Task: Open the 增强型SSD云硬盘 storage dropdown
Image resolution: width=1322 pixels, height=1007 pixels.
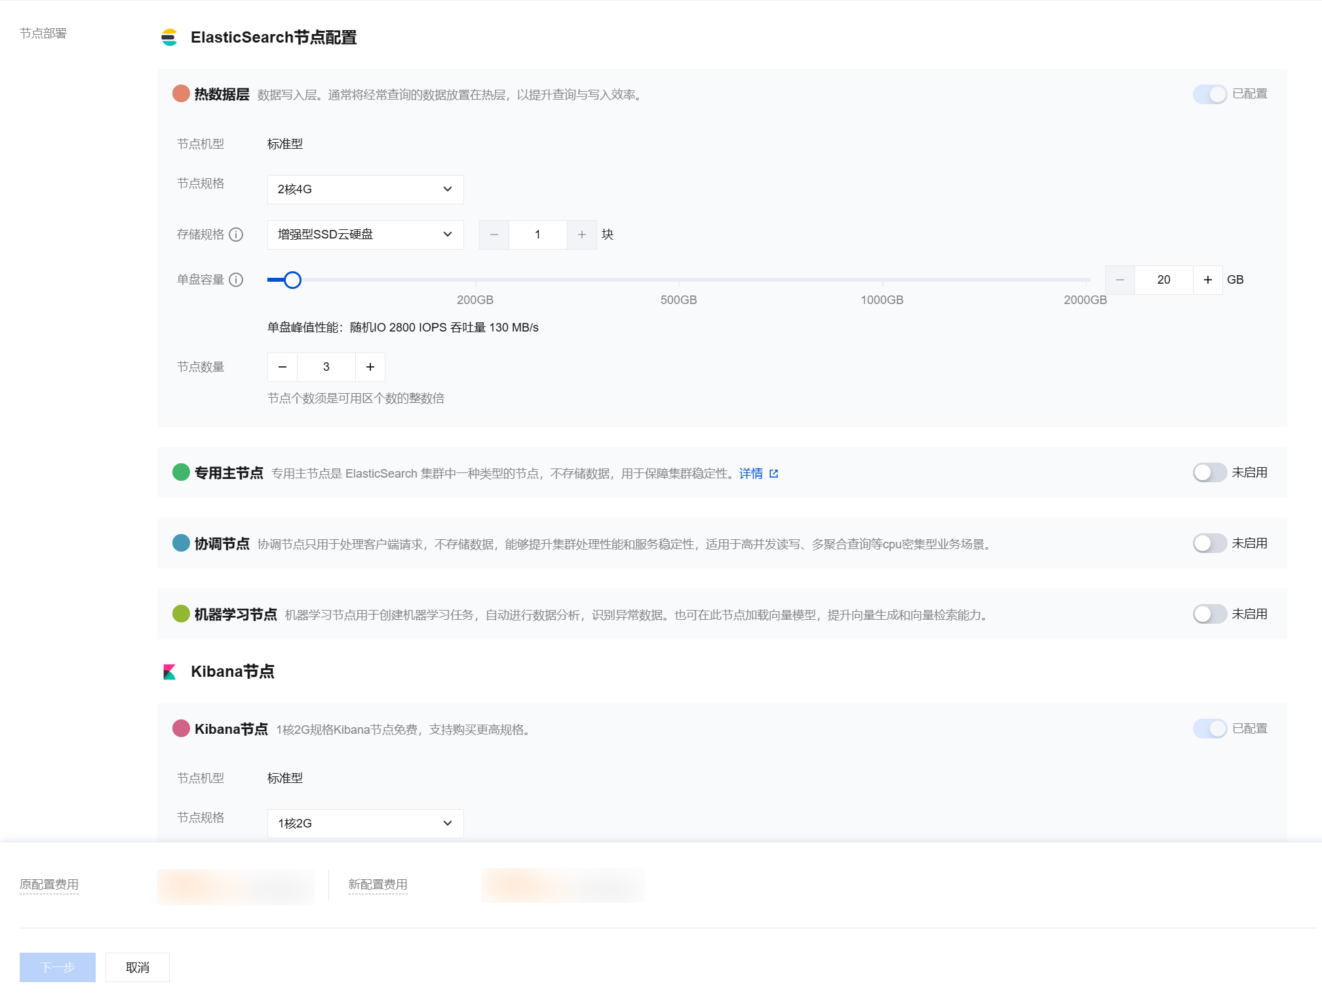Action: pos(365,235)
